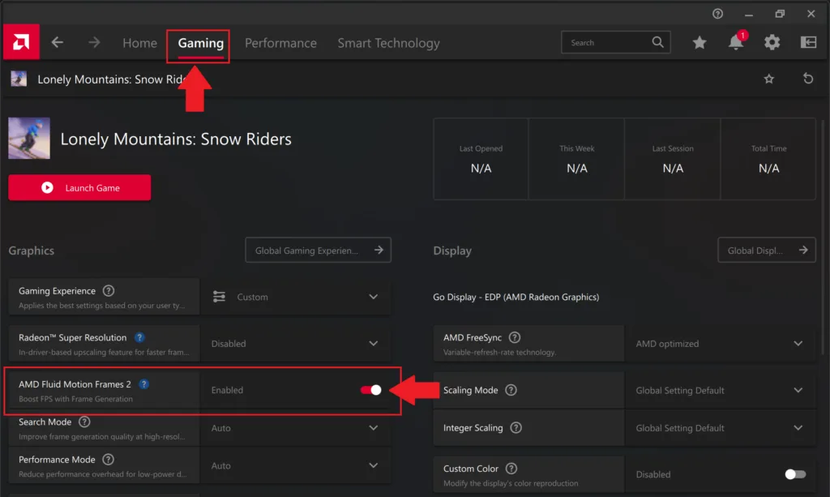Click the Go Display - EDP label
This screenshot has height=497, width=830.
516,297
